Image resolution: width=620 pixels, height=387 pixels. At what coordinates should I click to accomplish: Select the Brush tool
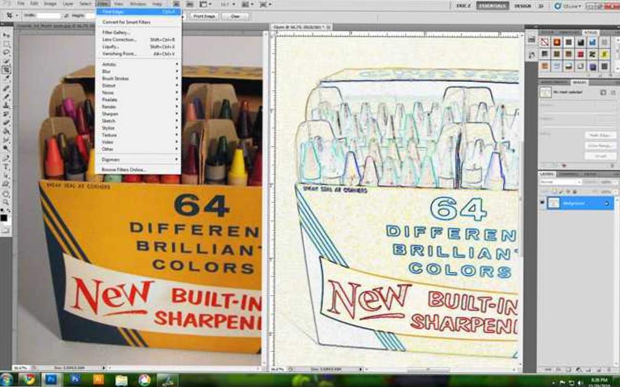pos(6,97)
